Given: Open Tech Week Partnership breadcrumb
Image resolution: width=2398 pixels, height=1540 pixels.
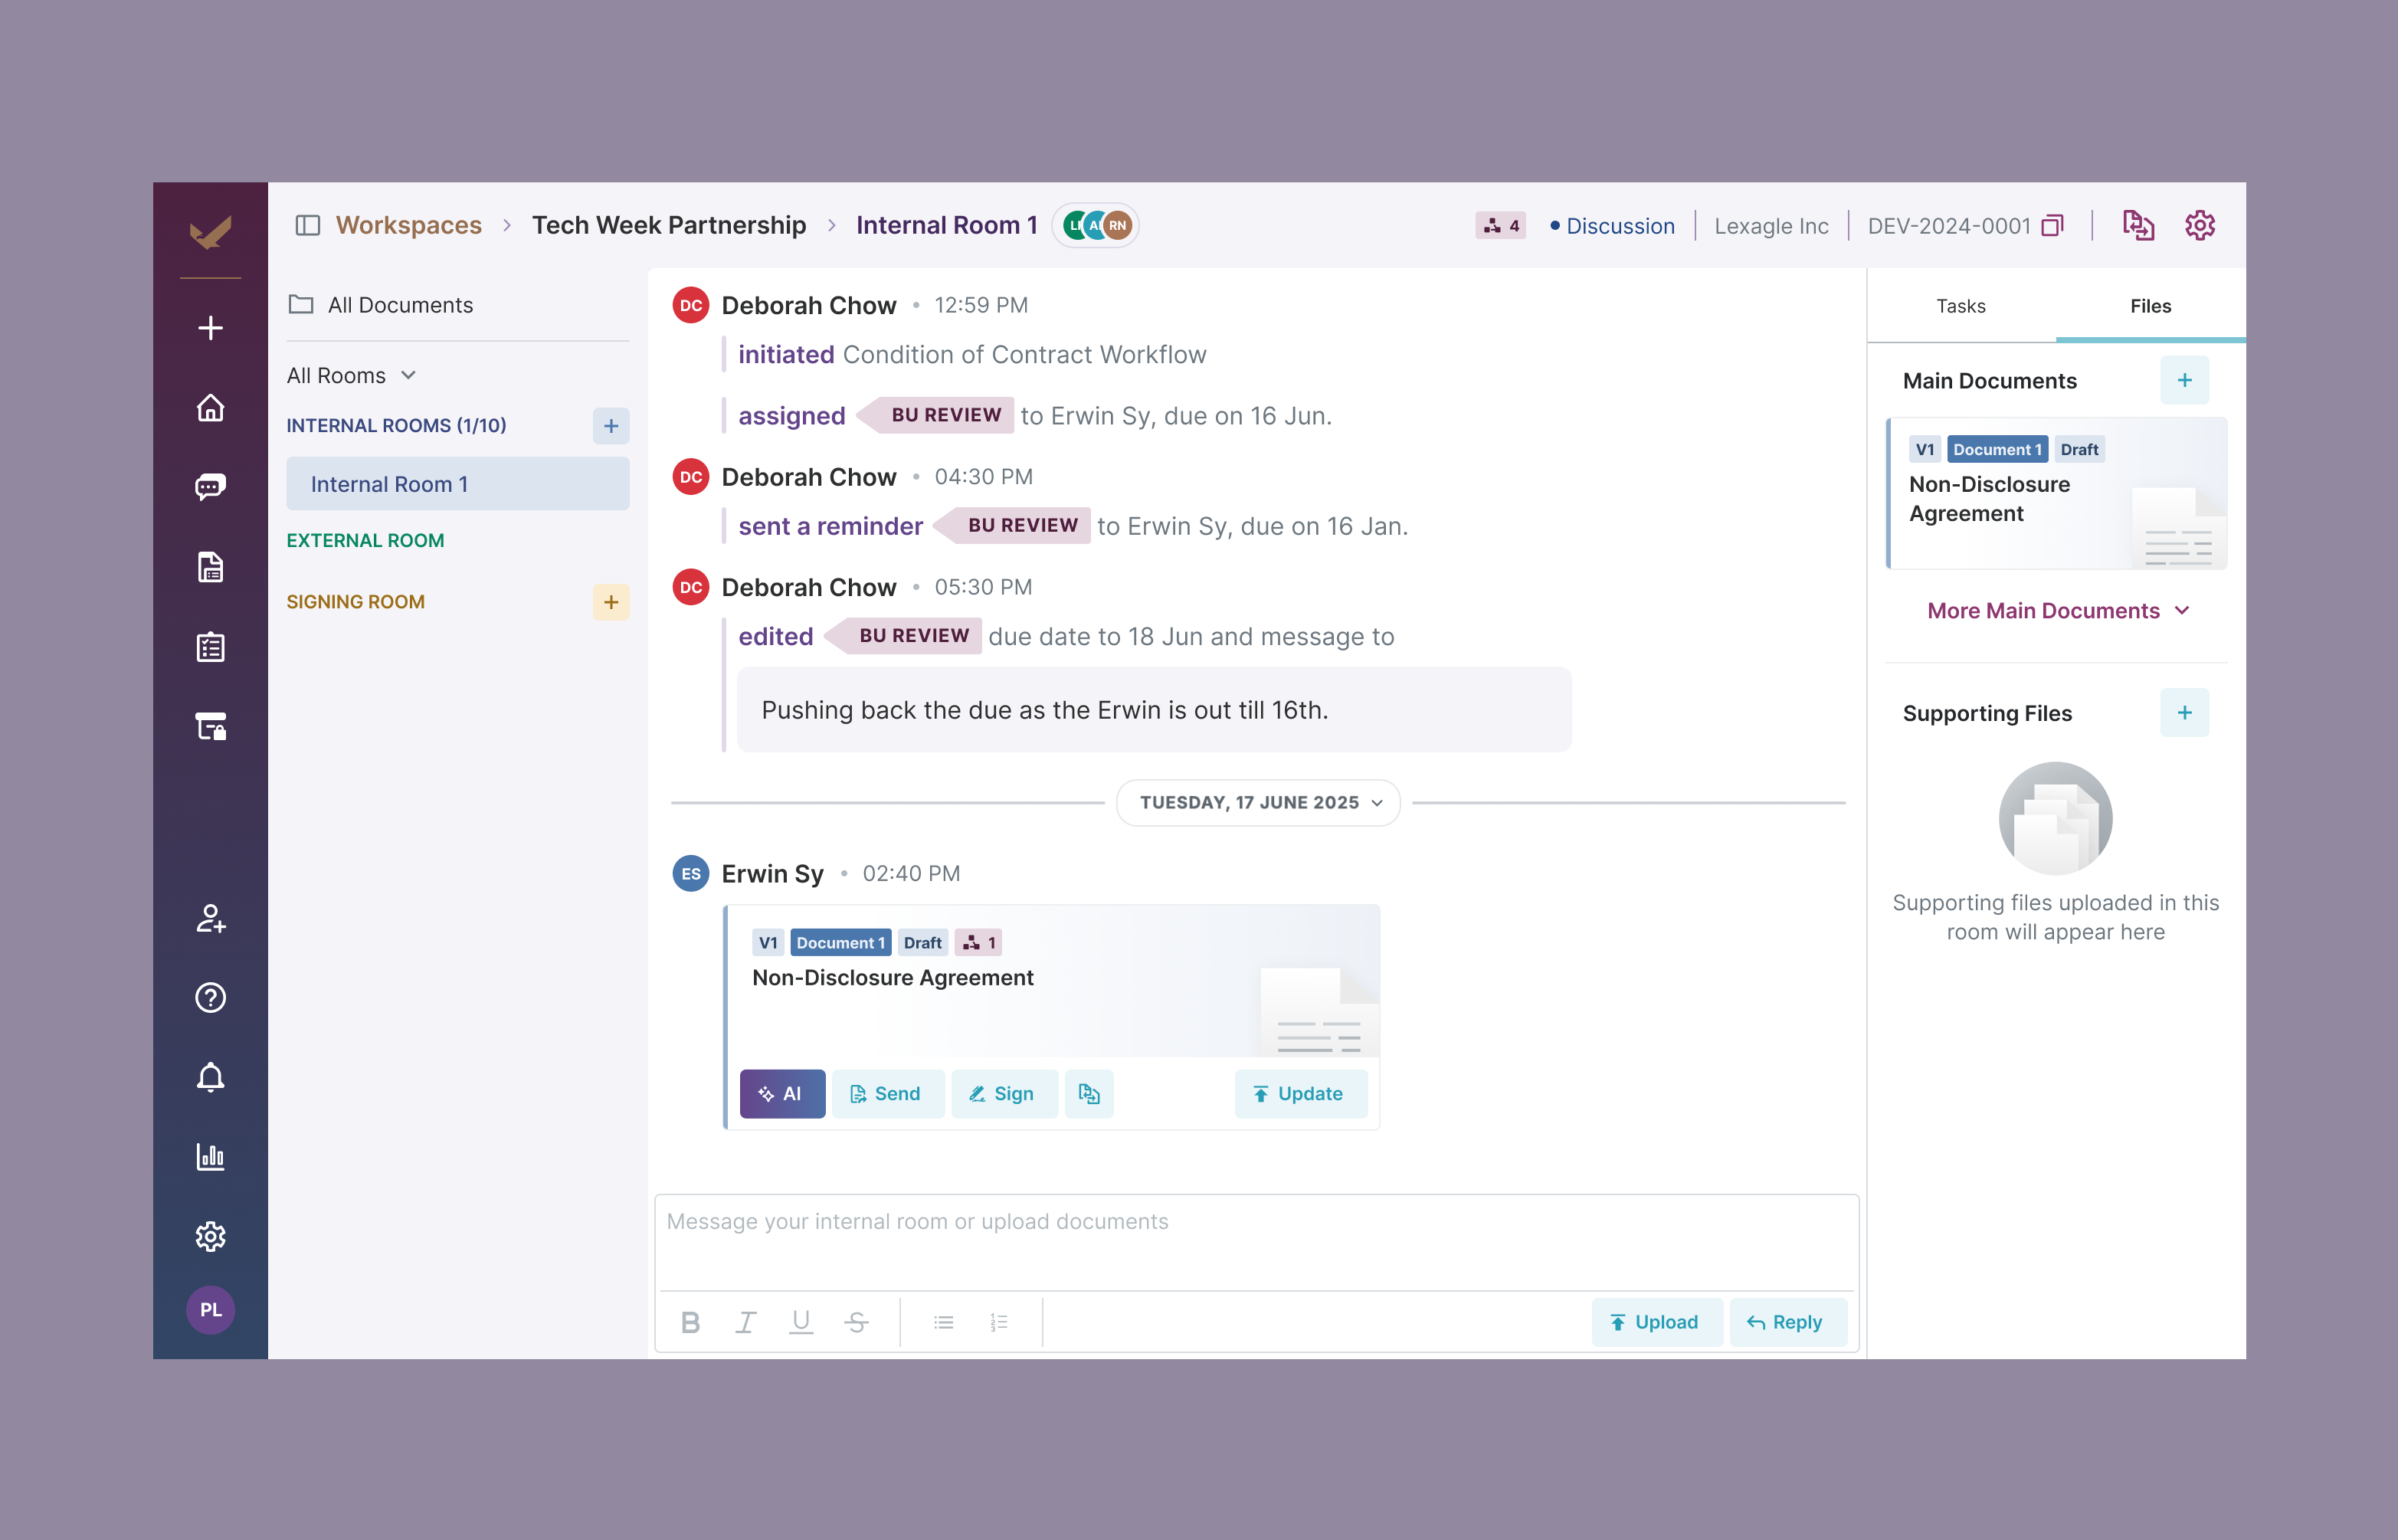Looking at the screenshot, I should pos(669,225).
